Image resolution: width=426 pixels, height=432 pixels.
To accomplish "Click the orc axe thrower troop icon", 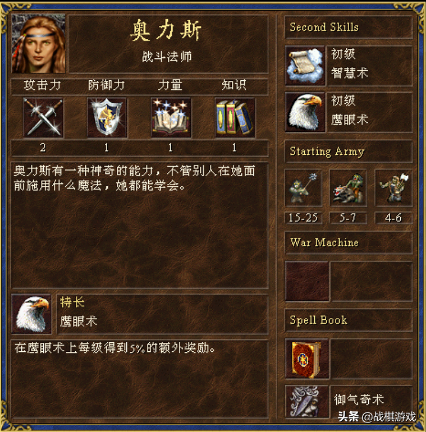I will tap(393, 187).
